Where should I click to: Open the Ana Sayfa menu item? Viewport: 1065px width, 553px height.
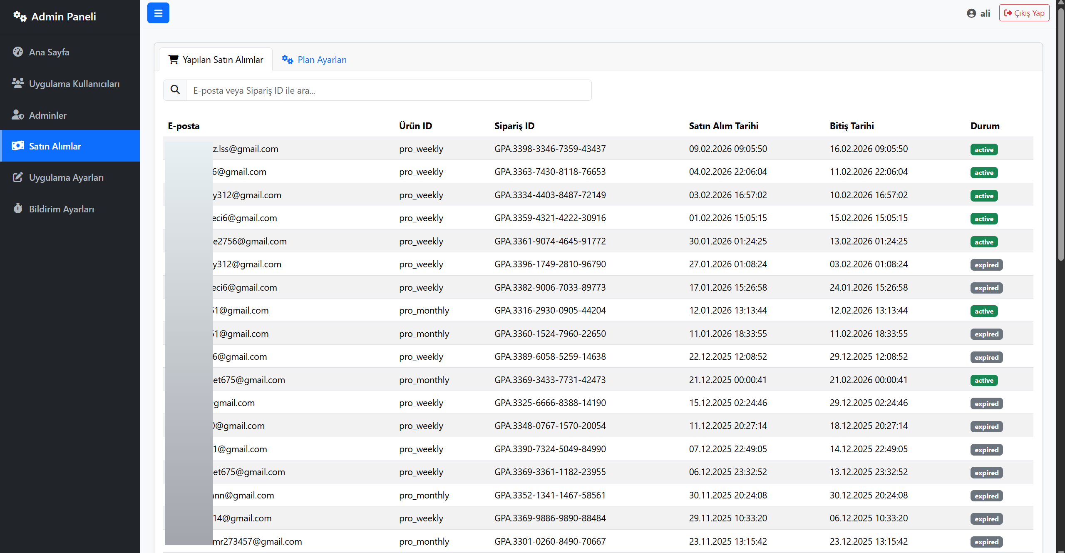70,52
